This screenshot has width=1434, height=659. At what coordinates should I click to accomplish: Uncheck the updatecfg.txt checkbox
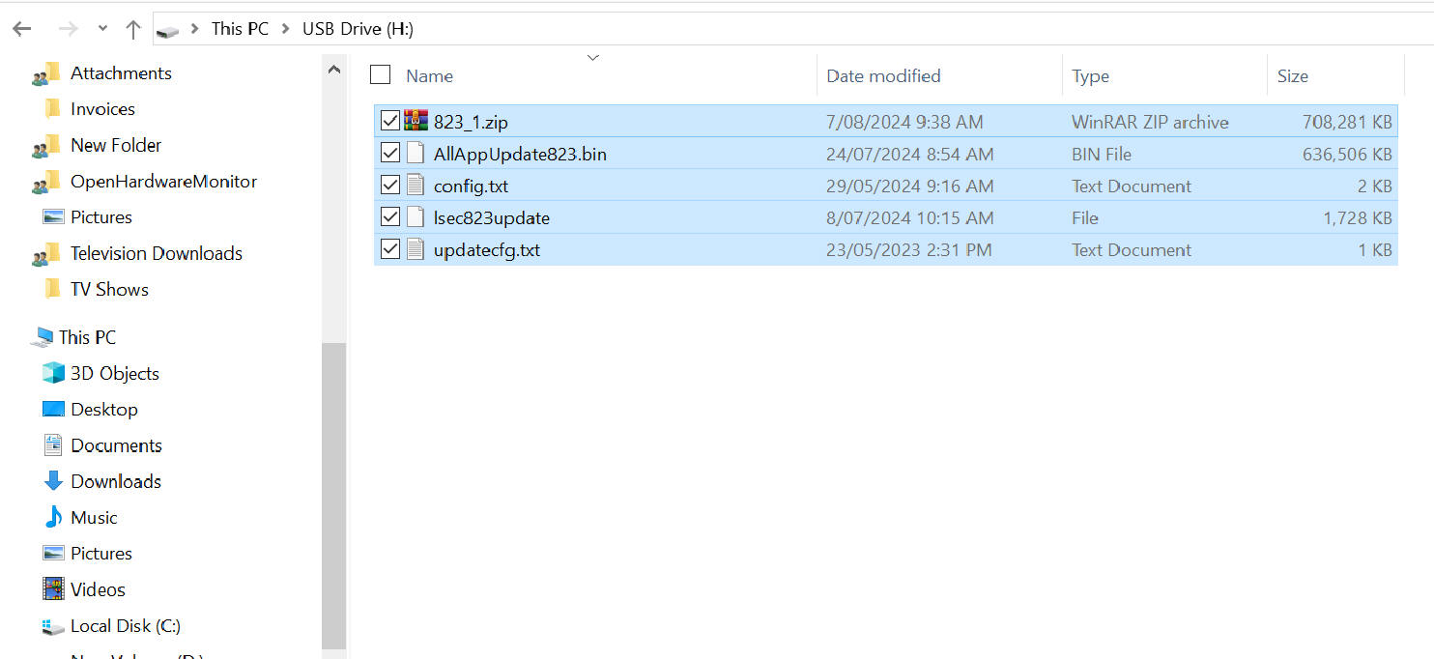pyautogui.click(x=390, y=249)
